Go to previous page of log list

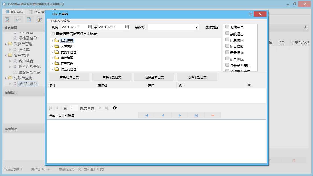click(57, 108)
